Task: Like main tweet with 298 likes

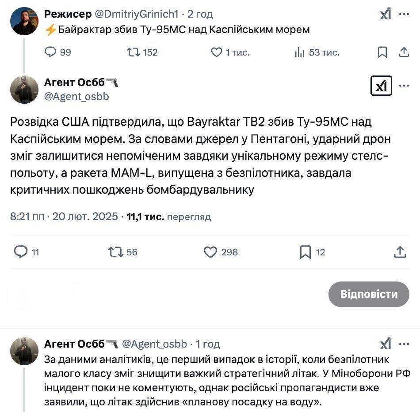Action: (x=210, y=252)
